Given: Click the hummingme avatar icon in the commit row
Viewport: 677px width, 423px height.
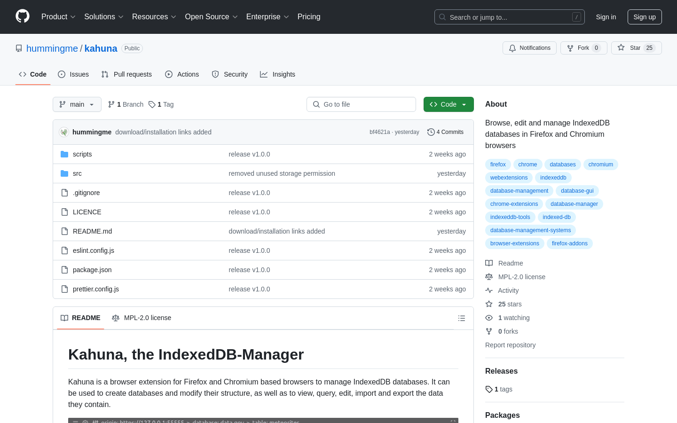Looking at the screenshot, I should [x=64, y=132].
